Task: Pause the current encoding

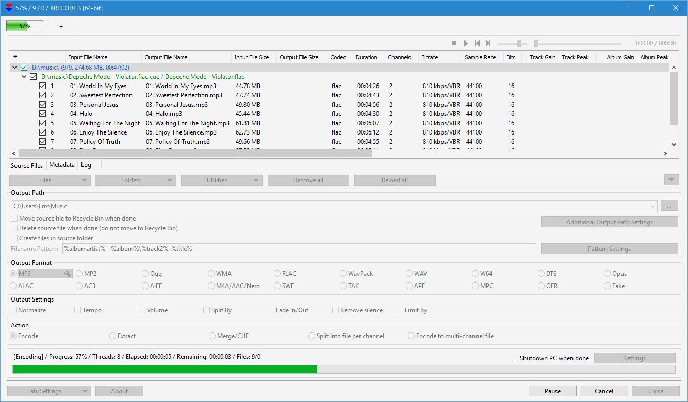Action: pyautogui.click(x=552, y=391)
